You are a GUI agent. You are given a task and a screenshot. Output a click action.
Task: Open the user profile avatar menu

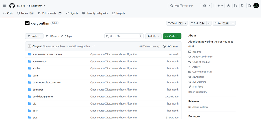pyautogui.click(x=256, y=6)
